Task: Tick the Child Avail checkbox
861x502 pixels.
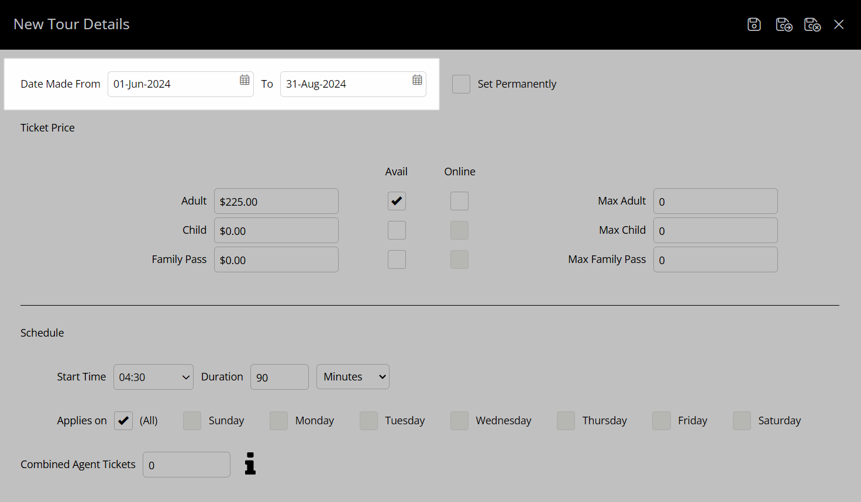Action: pyautogui.click(x=397, y=230)
